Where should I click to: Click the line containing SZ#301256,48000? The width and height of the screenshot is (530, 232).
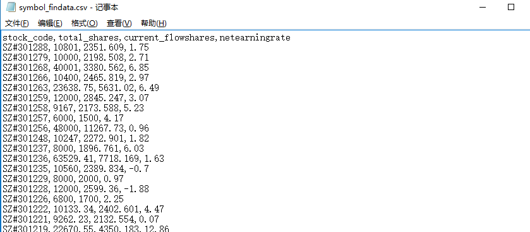(76, 128)
